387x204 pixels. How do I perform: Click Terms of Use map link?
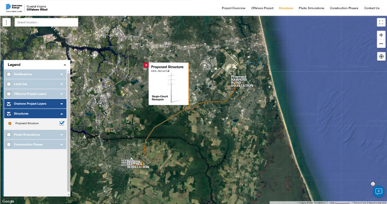(x=359, y=202)
